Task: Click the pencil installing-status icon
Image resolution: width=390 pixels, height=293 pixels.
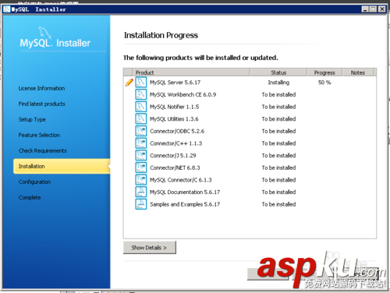Action: tap(129, 83)
